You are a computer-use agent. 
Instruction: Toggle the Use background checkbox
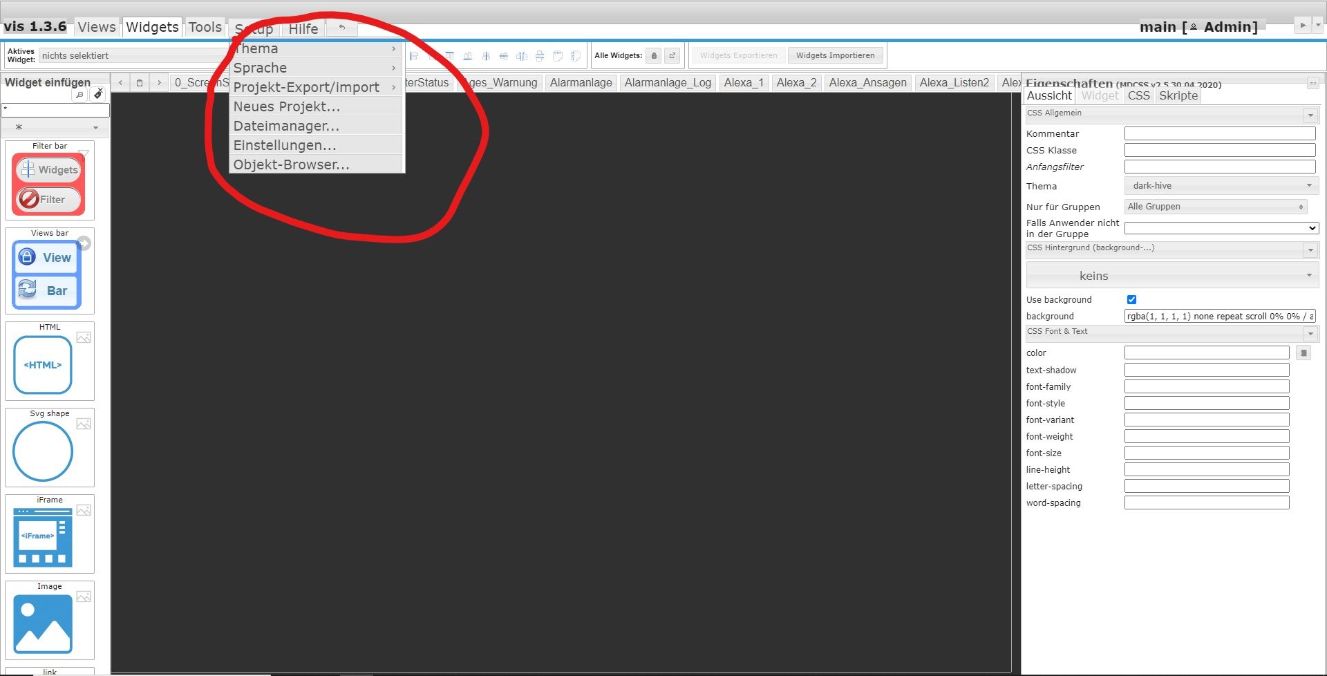point(1131,299)
